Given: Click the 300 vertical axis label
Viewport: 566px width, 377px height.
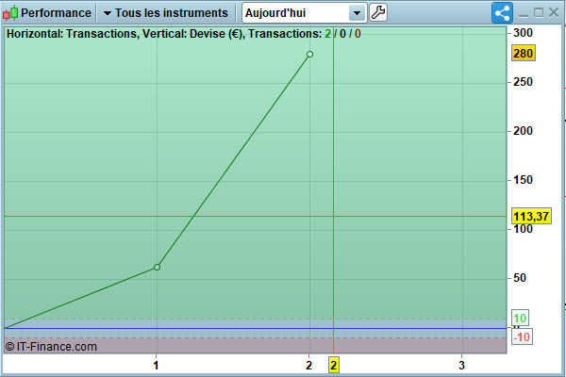Looking at the screenshot, I should (x=523, y=33).
